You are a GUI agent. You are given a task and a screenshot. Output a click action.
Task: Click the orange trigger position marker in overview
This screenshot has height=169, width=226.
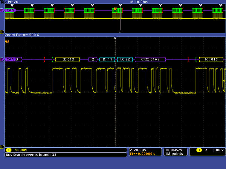click(115, 8)
